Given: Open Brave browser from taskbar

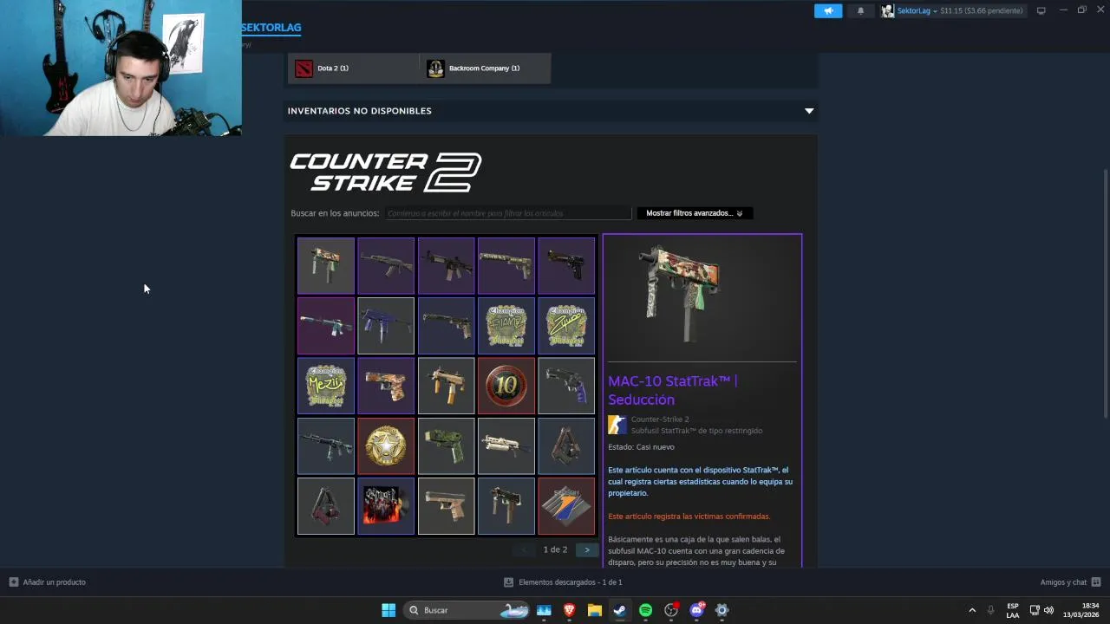Looking at the screenshot, I should [569, 610].
